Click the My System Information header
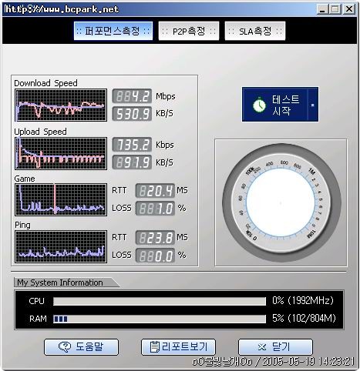This screenshot has width=360, height=371. [60, 282]
